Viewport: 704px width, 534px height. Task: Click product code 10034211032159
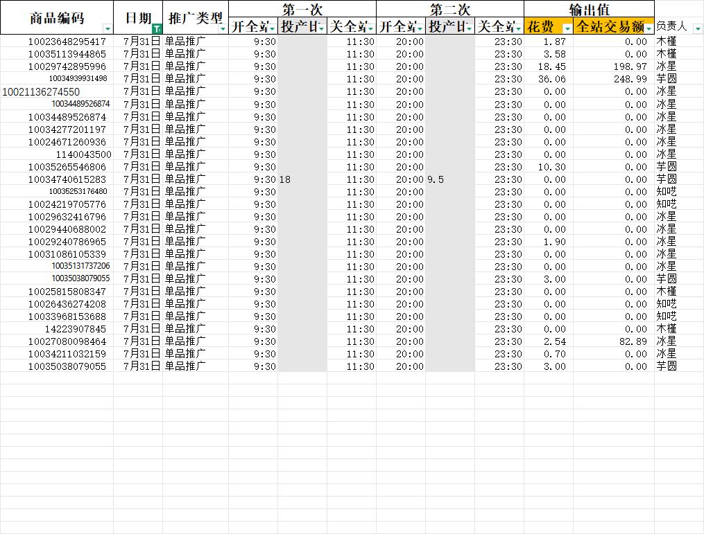pos(67,354)
